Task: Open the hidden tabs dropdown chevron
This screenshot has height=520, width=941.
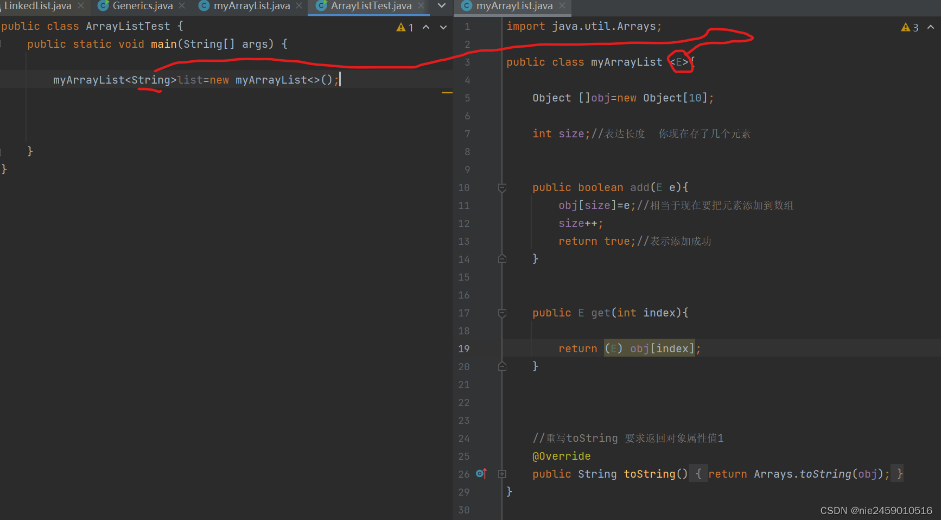Action: tap(442, 6)
